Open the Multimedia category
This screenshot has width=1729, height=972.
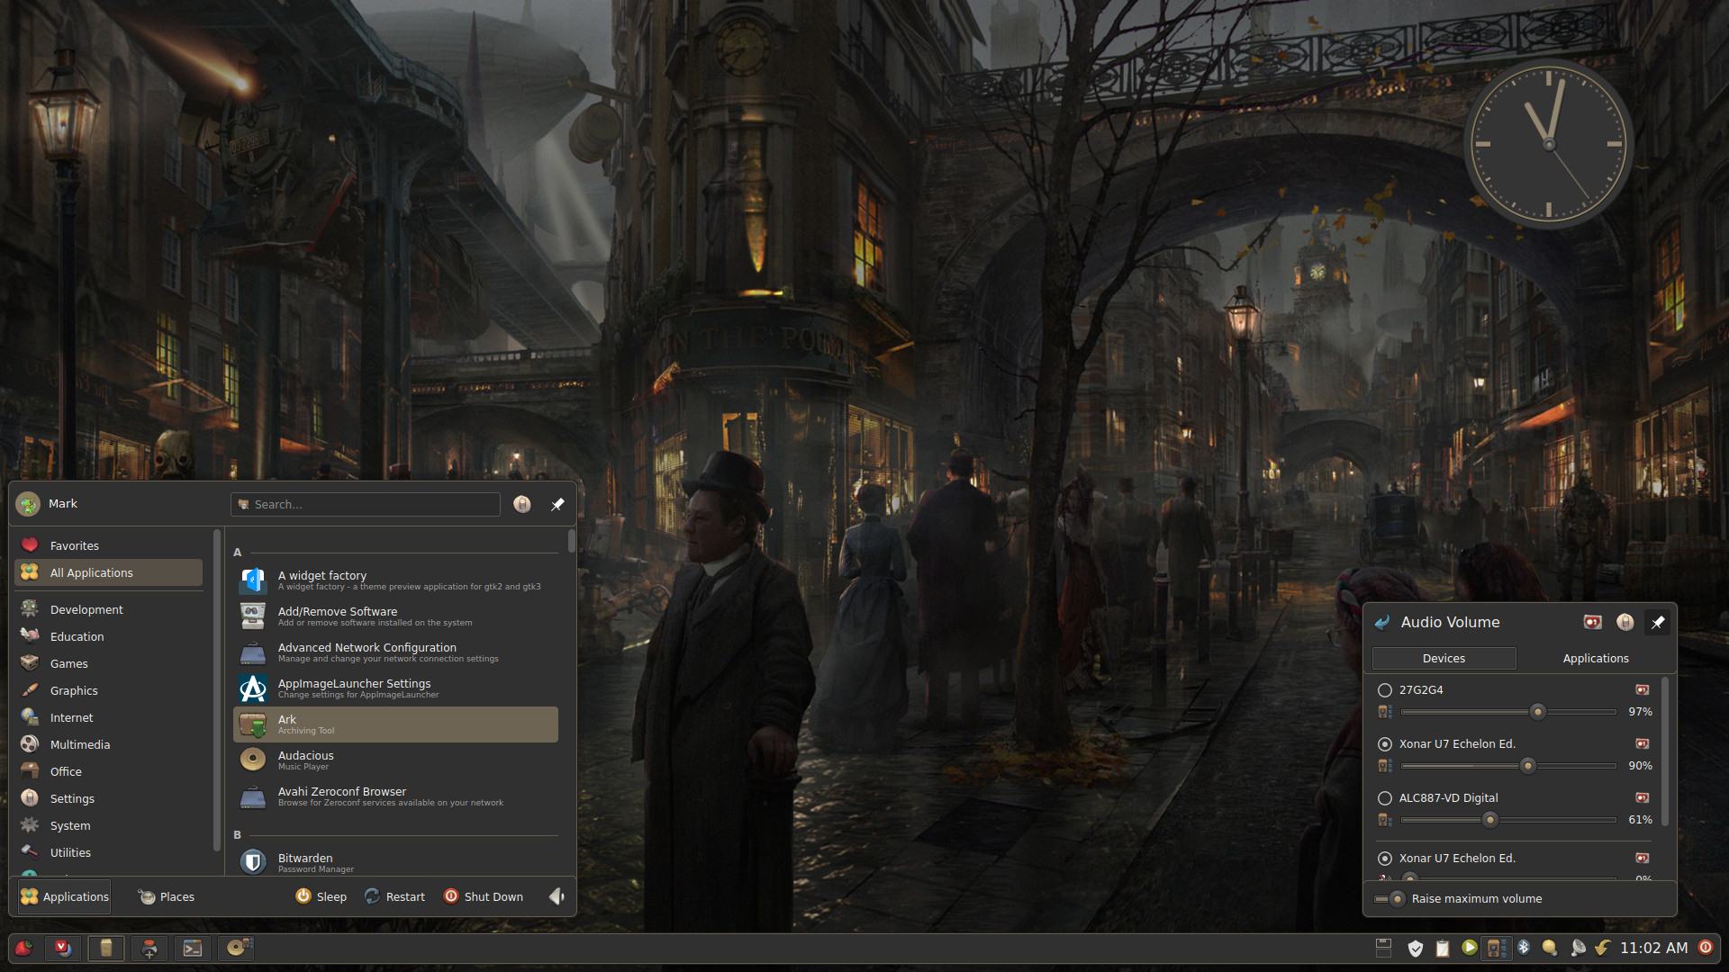(x=108, y=744)
